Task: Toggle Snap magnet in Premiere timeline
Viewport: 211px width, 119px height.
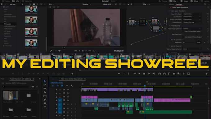Action: 58,85
